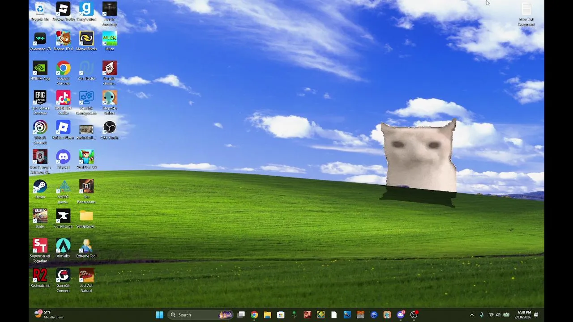Viewport: 573px width, 322px height.
Task: Select the Garry's Mod desktop shortcut
Action: pyautogui.click(x=86, y=12)
